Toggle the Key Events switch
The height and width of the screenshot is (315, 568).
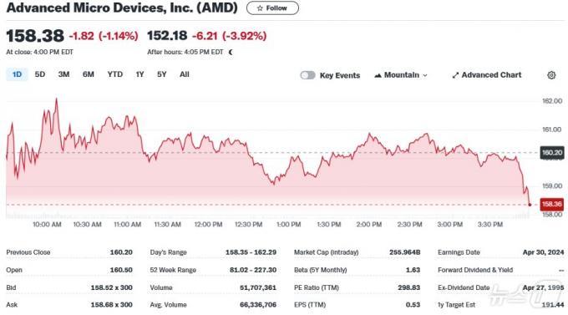(307, 75)
